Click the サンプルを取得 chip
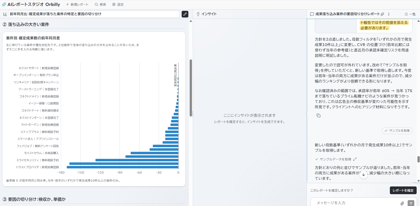The image size is (420, 206). coord(397,131)
